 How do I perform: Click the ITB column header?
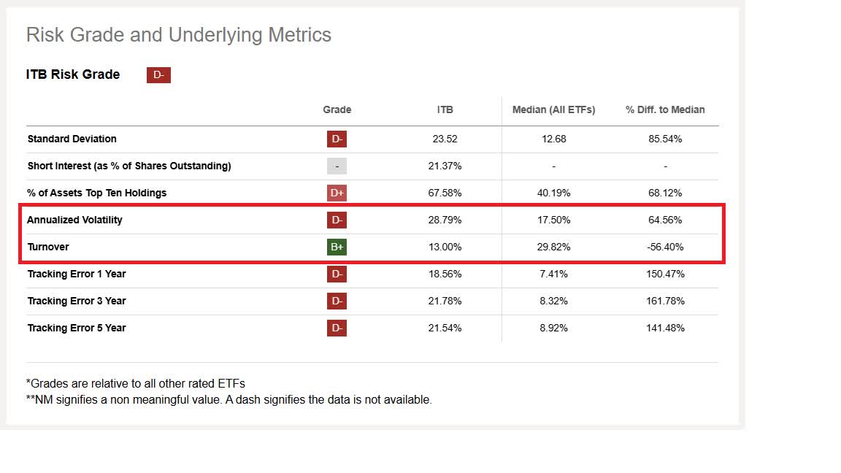click(445, 109)
